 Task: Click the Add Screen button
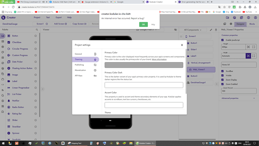(60, 24)
